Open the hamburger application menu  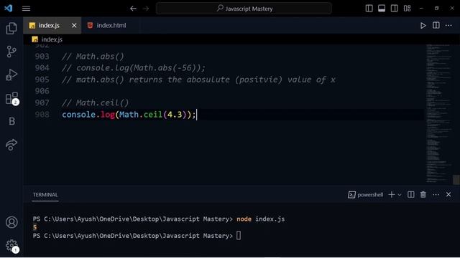[26, 9]
